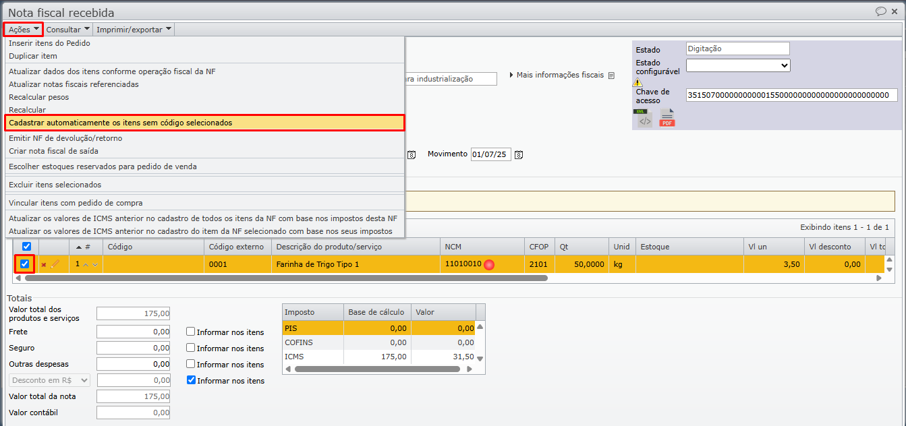Select Cadastrar automaticamente os itens sem código selecionados
The width and height of the screenshot is (906, 426).
205,123
